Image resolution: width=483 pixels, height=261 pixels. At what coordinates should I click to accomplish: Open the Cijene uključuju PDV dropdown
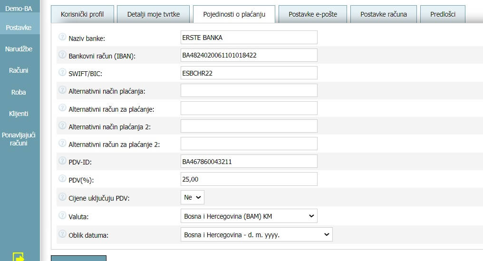tap(192, 197)
